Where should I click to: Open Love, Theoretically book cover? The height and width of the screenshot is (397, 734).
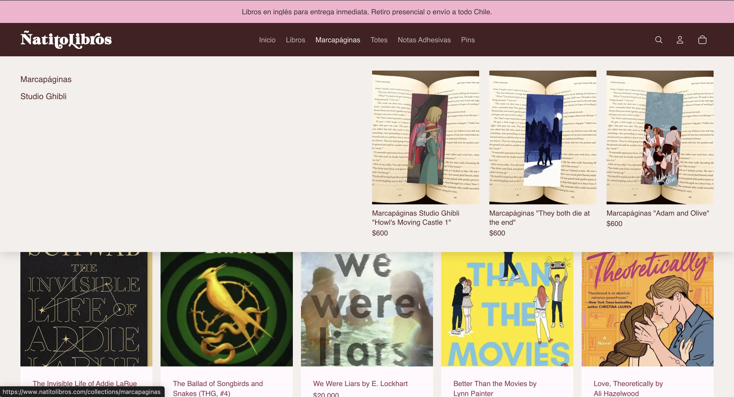point(647,309)
